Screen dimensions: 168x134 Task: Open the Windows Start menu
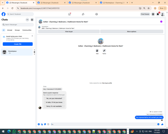[x=3, y=131]
